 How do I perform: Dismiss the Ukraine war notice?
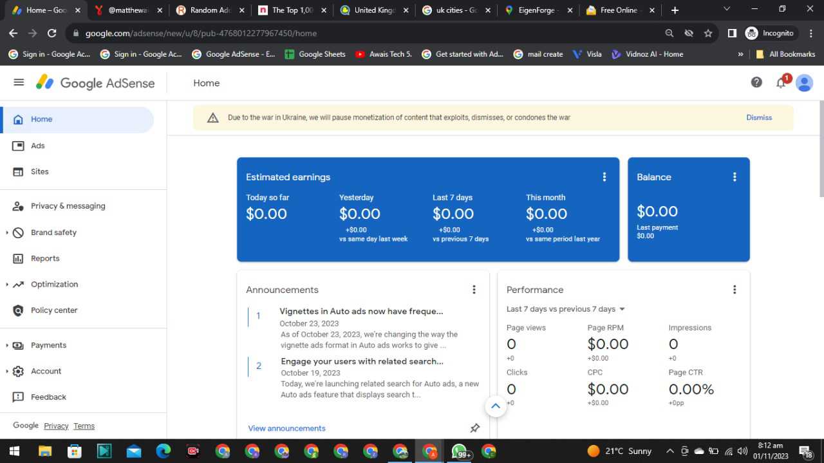pyautogui.click(x=759, y=117)
